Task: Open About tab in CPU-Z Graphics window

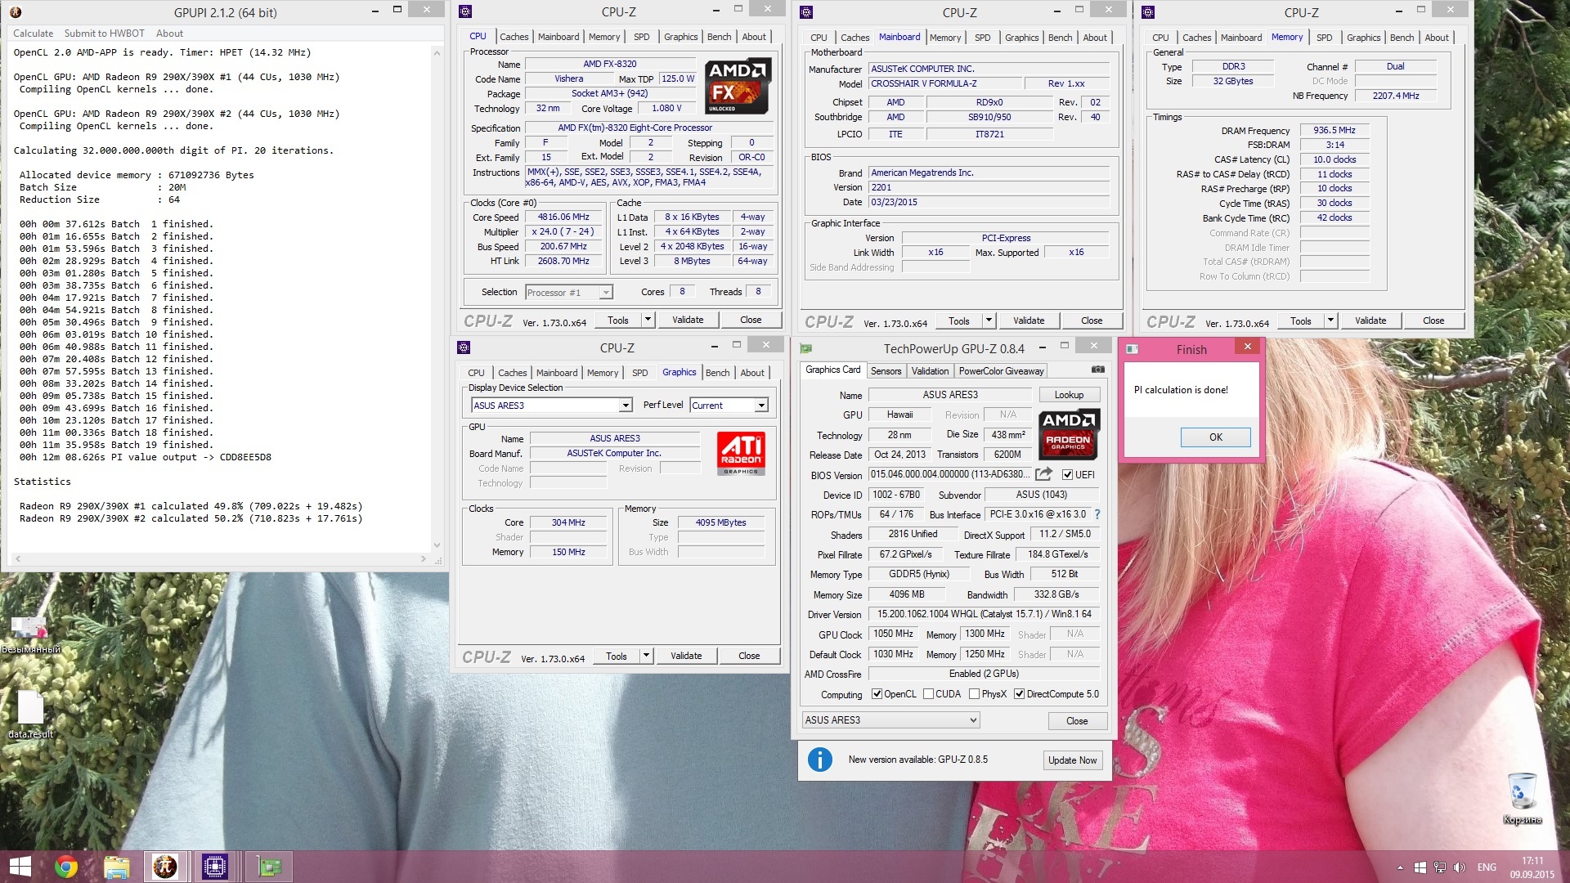Action: 752,373
